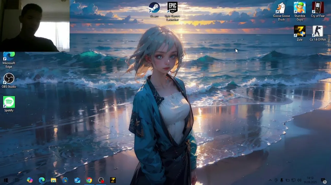Screen dimensions: 331x185
Task: Switch to Google Chrome on the taskbar
Action: pyautogui.click(x=89, y=180)
